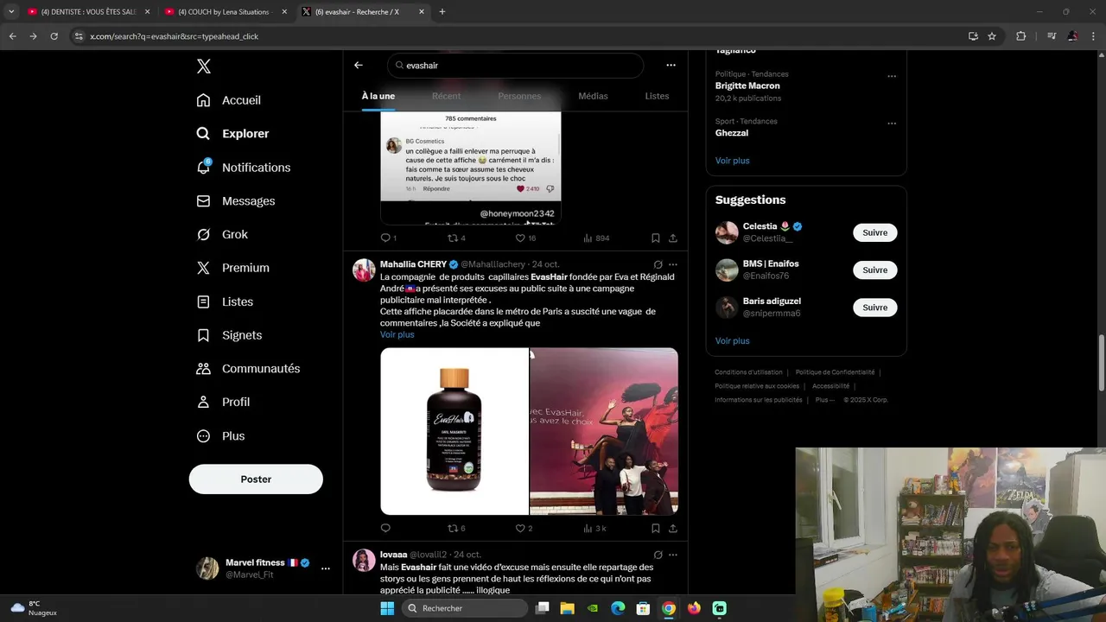This screenshot has height=622, width=1106.
Task: Open Firefox from the taskbar
Action: pyautogui.click(x=694, y=608)
